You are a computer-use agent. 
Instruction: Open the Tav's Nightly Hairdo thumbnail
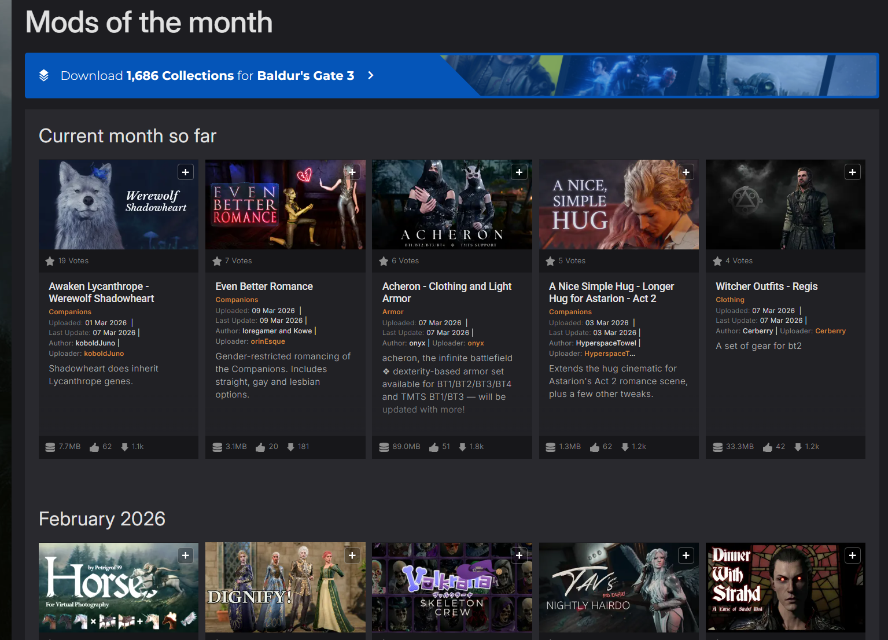click(619, 587)
